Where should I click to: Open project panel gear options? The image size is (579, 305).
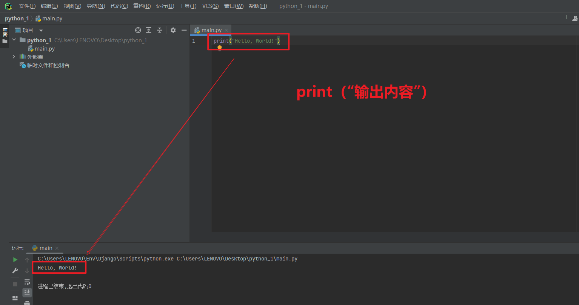(173, 30)
